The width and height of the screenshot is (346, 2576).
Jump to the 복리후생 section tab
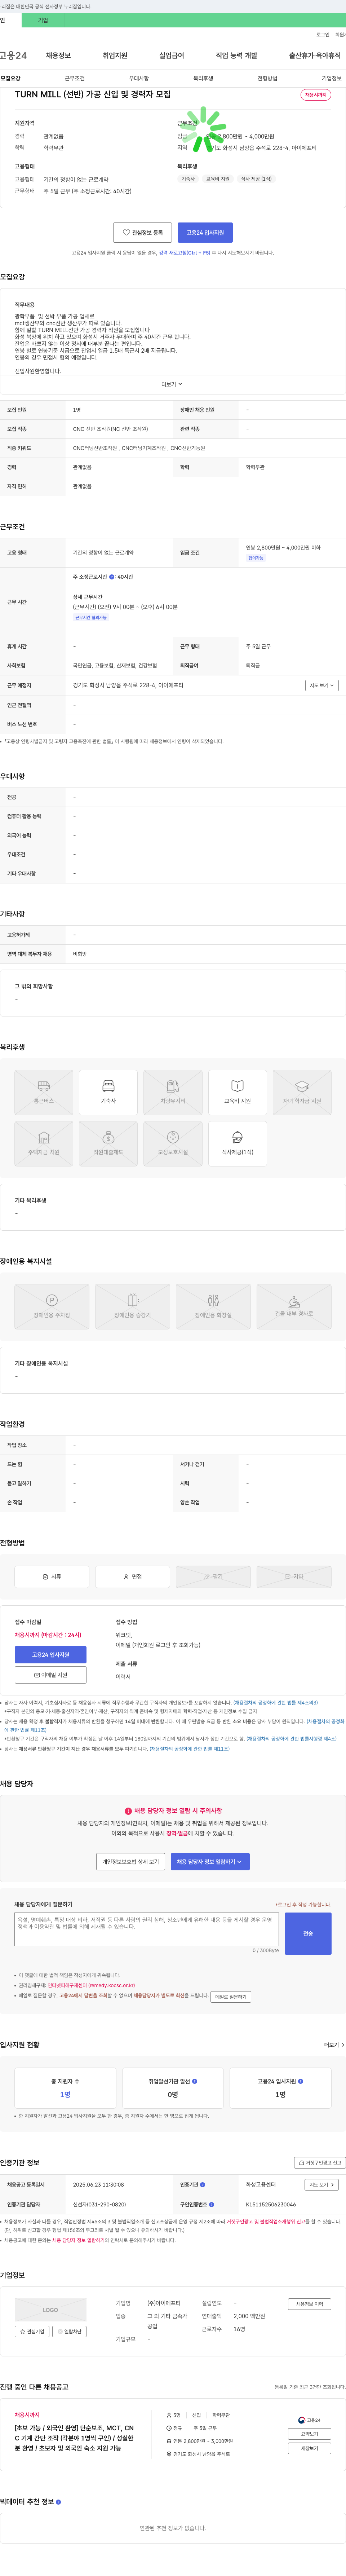point(203,78)
